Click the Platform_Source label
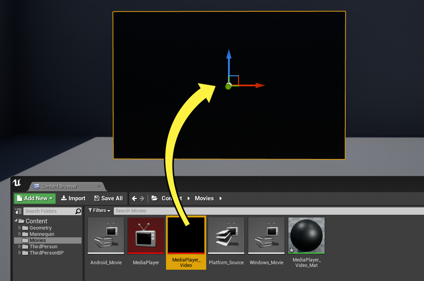 click(x=226, y=263)
